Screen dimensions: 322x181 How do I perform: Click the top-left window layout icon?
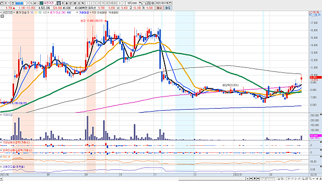(x=2, y=3)
